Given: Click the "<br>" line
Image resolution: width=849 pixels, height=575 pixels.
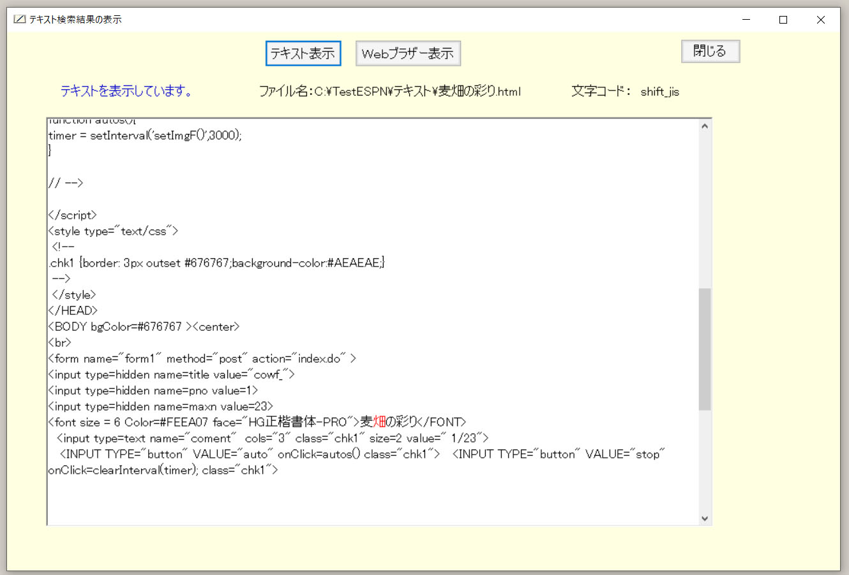Looking at the screenshot, I should coord(59,342).
